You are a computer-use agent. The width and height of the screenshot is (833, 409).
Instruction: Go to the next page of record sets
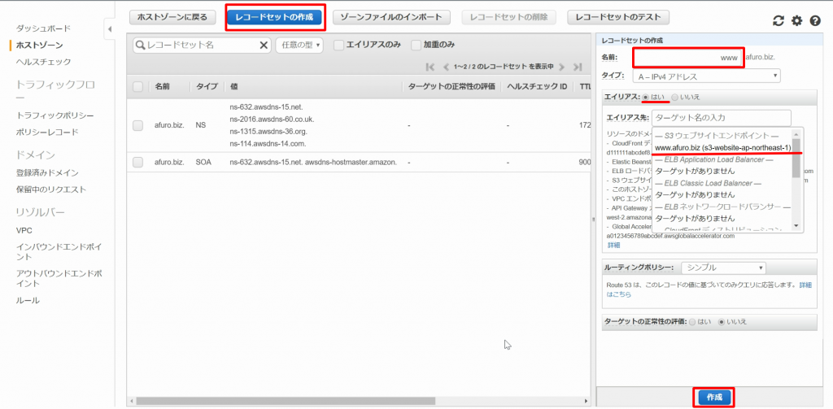561,67
